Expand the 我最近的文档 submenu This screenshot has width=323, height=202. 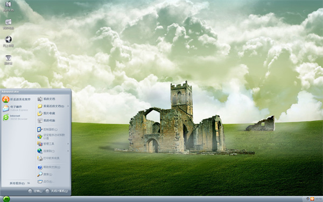pos(53,106)
